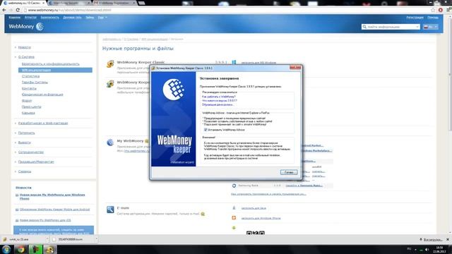Expand Сотрудничество sidebar section
Viewport: 452px width, 254px height.
point(31,152)
